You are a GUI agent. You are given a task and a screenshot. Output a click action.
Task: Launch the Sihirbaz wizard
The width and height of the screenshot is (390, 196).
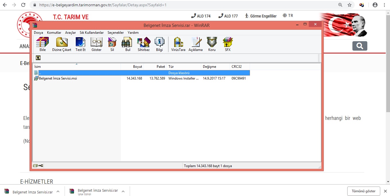tap(143, 44)
